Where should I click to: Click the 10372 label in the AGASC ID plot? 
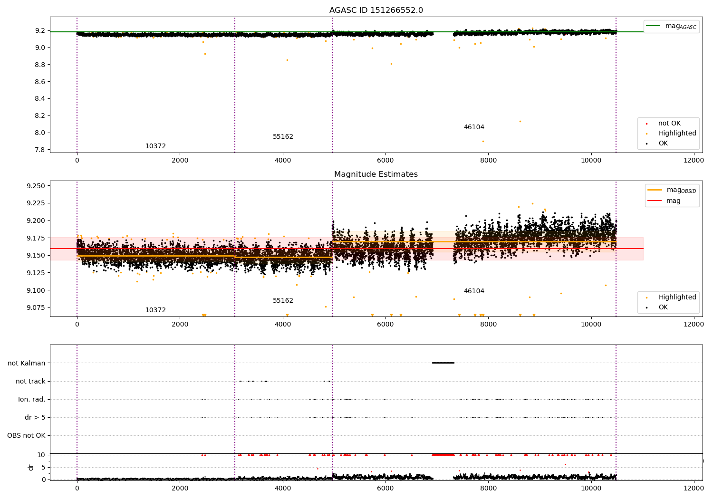point(155,146)
